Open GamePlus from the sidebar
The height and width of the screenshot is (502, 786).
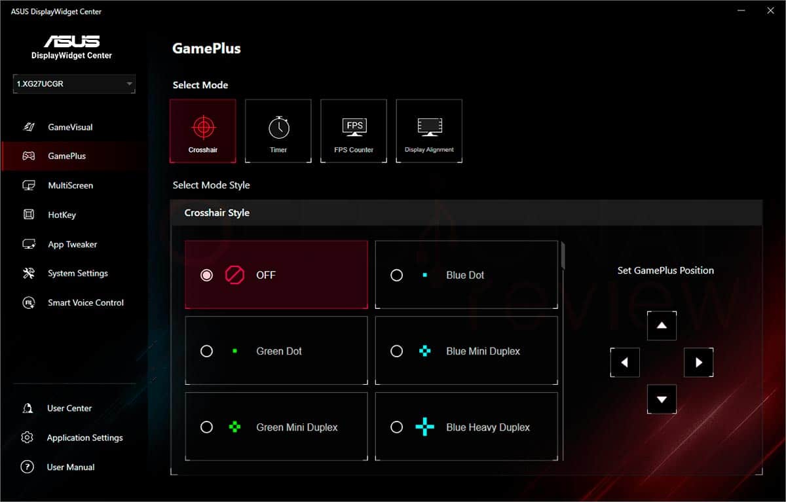click(73, 156)
